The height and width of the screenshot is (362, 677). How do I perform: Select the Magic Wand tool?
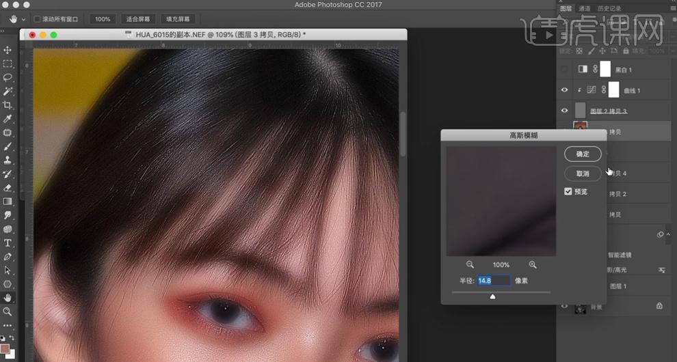8,92
